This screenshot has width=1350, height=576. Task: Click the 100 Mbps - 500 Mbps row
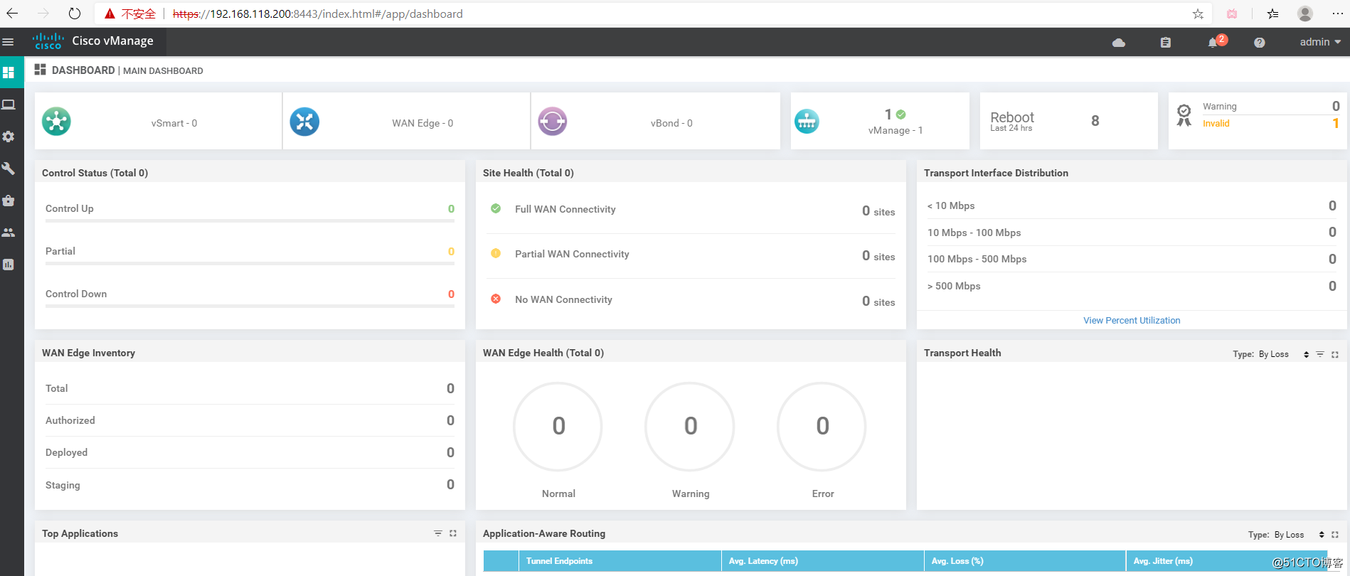1132,259
